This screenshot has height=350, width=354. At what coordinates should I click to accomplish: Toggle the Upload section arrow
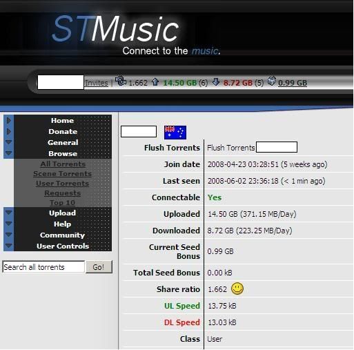(x=9, y=213)
